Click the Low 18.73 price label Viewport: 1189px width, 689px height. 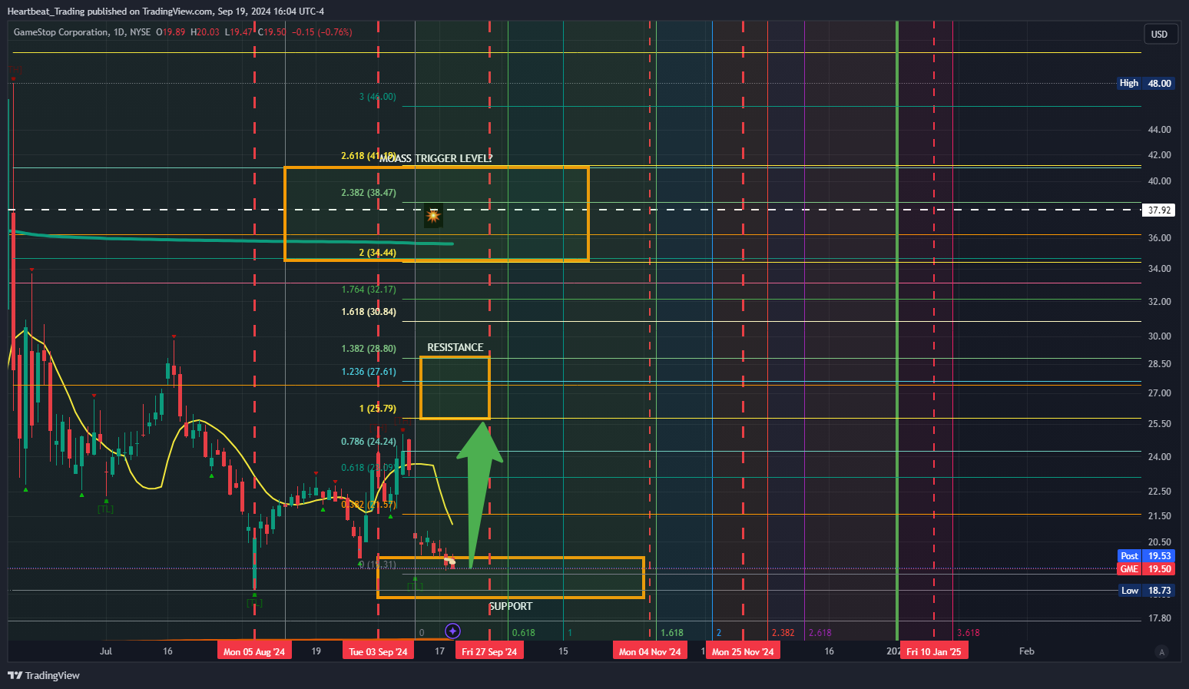pos(1146,591)
